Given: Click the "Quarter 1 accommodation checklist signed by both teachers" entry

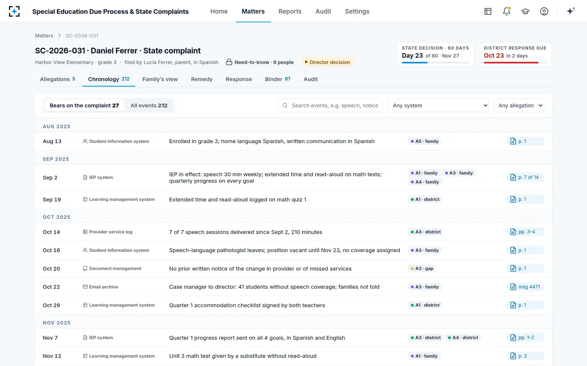Looking at the screenshot, I should click(247, 305).
